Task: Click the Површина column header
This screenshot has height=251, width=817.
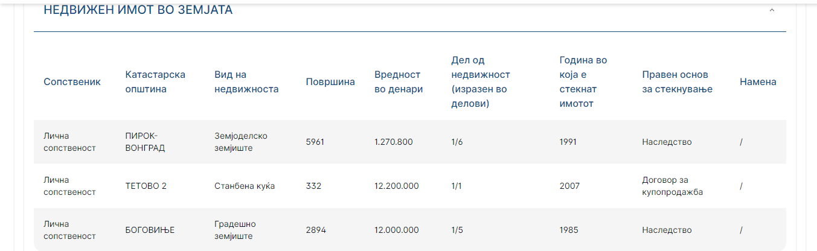Action: 330,82
